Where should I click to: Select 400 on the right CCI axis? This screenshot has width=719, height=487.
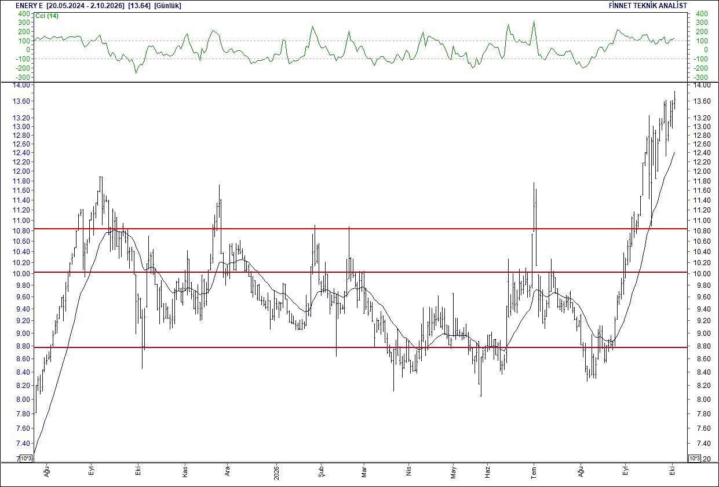(x=701, y=14)
